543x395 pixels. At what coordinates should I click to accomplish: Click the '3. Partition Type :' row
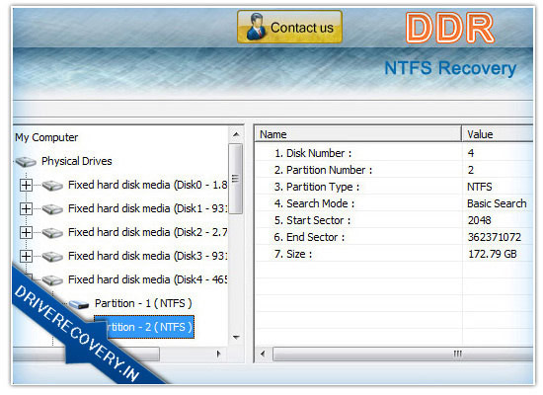tap(394, 187)
